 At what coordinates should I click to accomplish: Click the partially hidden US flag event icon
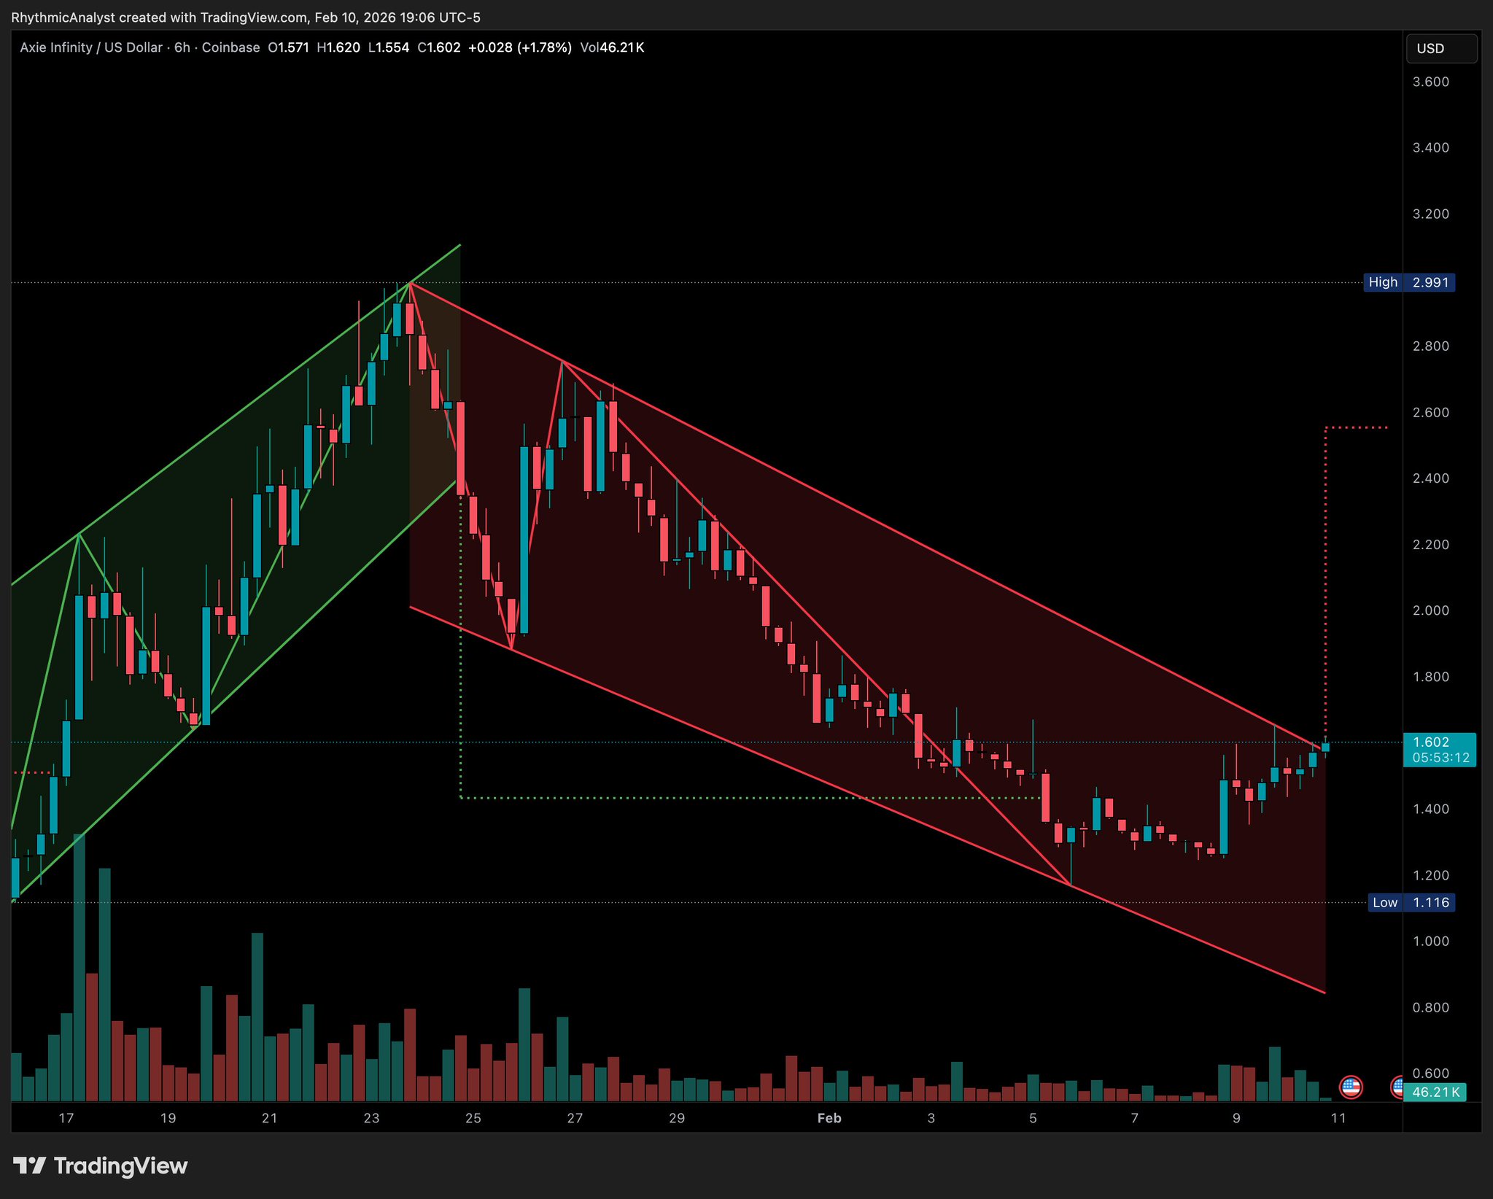tap(1397, 1087)
